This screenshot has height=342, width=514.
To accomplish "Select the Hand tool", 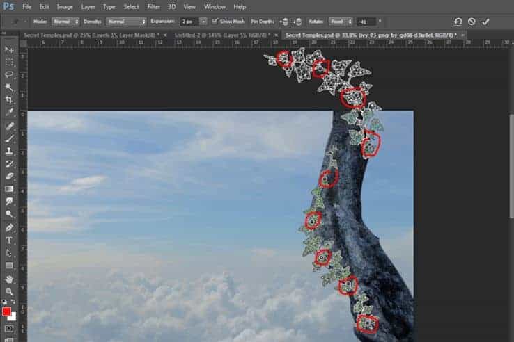I will click(x=9, y=279).
